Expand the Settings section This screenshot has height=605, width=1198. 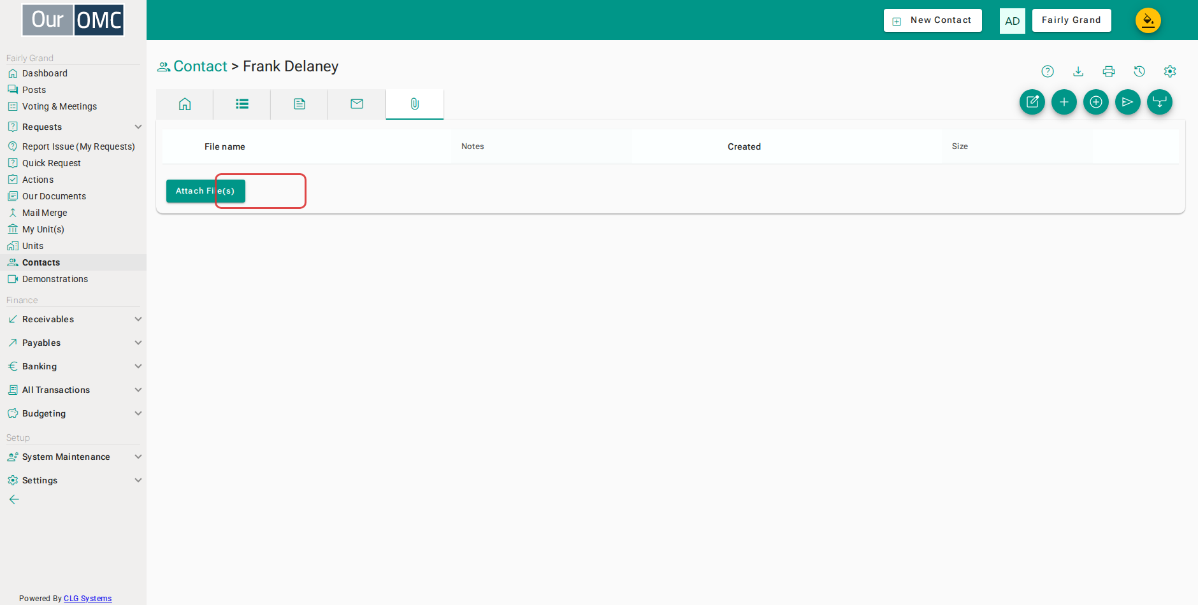click(73, 480)
